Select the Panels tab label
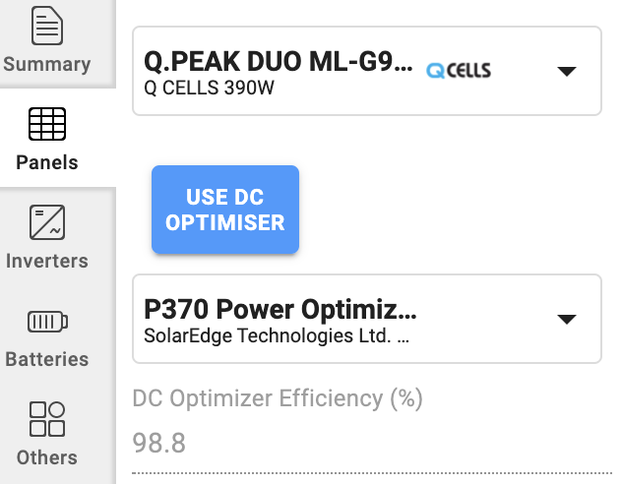This screenshot has width=622, height=484. (x=47, y=162)
